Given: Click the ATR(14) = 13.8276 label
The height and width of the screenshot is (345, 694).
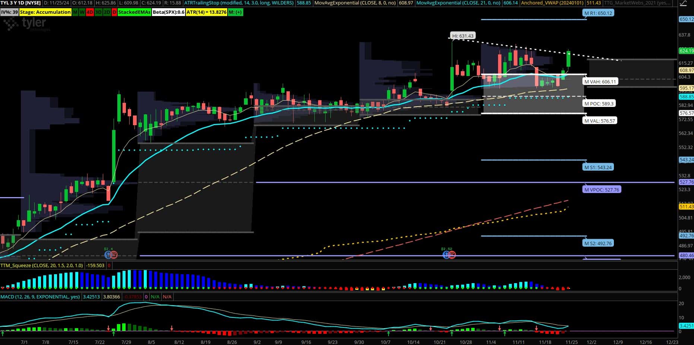Looking at the screenshot, I should [x=206, y=12].
